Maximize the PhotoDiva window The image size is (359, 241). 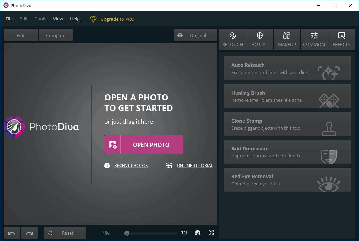coord(334,5)
